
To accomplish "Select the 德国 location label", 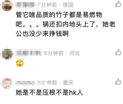I will tap(68, 5).
